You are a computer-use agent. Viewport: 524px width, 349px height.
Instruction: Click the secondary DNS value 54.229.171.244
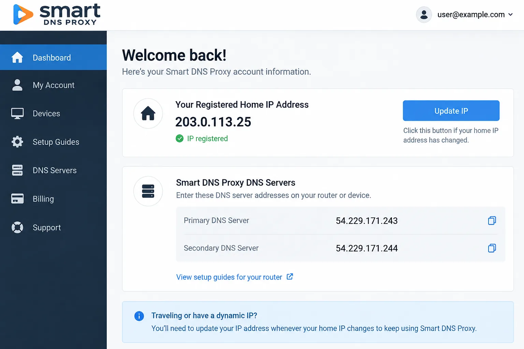pyautogui.click(x=367, y=248)
